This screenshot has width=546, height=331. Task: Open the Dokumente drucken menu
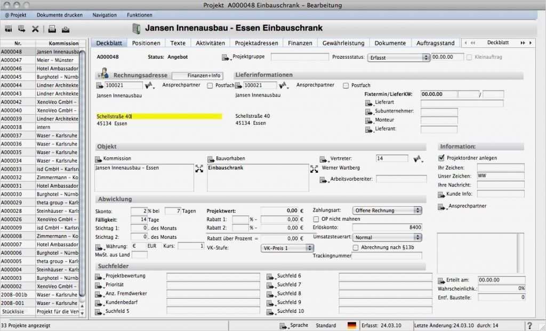(60, 15)
